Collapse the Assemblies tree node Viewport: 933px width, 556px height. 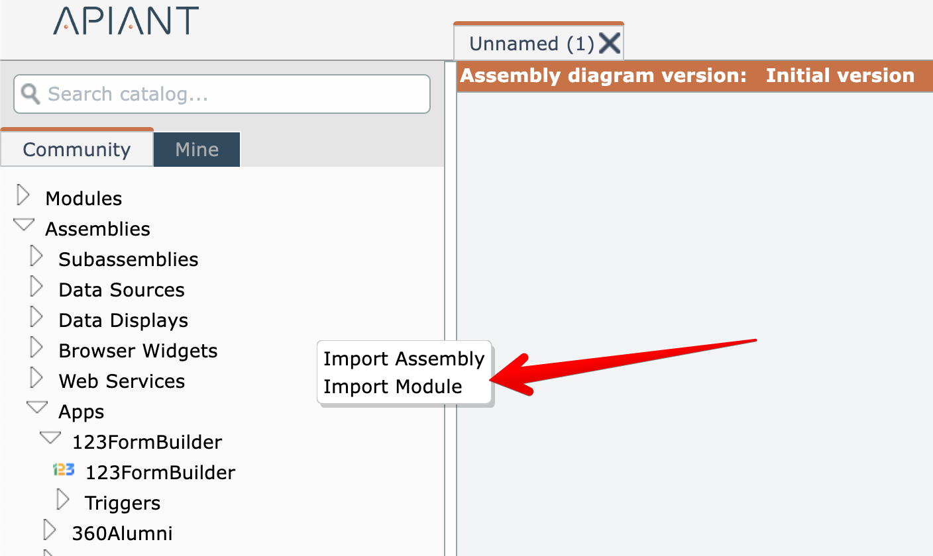pos(24,226)
